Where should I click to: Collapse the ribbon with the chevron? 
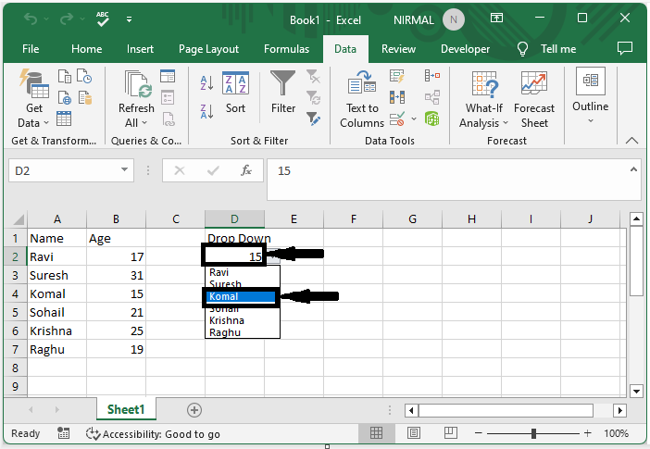(632, 141)
